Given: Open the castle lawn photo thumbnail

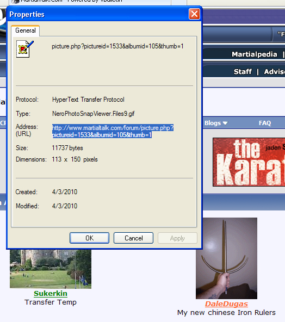Looking at the screenshot, I should pos(51,269).
